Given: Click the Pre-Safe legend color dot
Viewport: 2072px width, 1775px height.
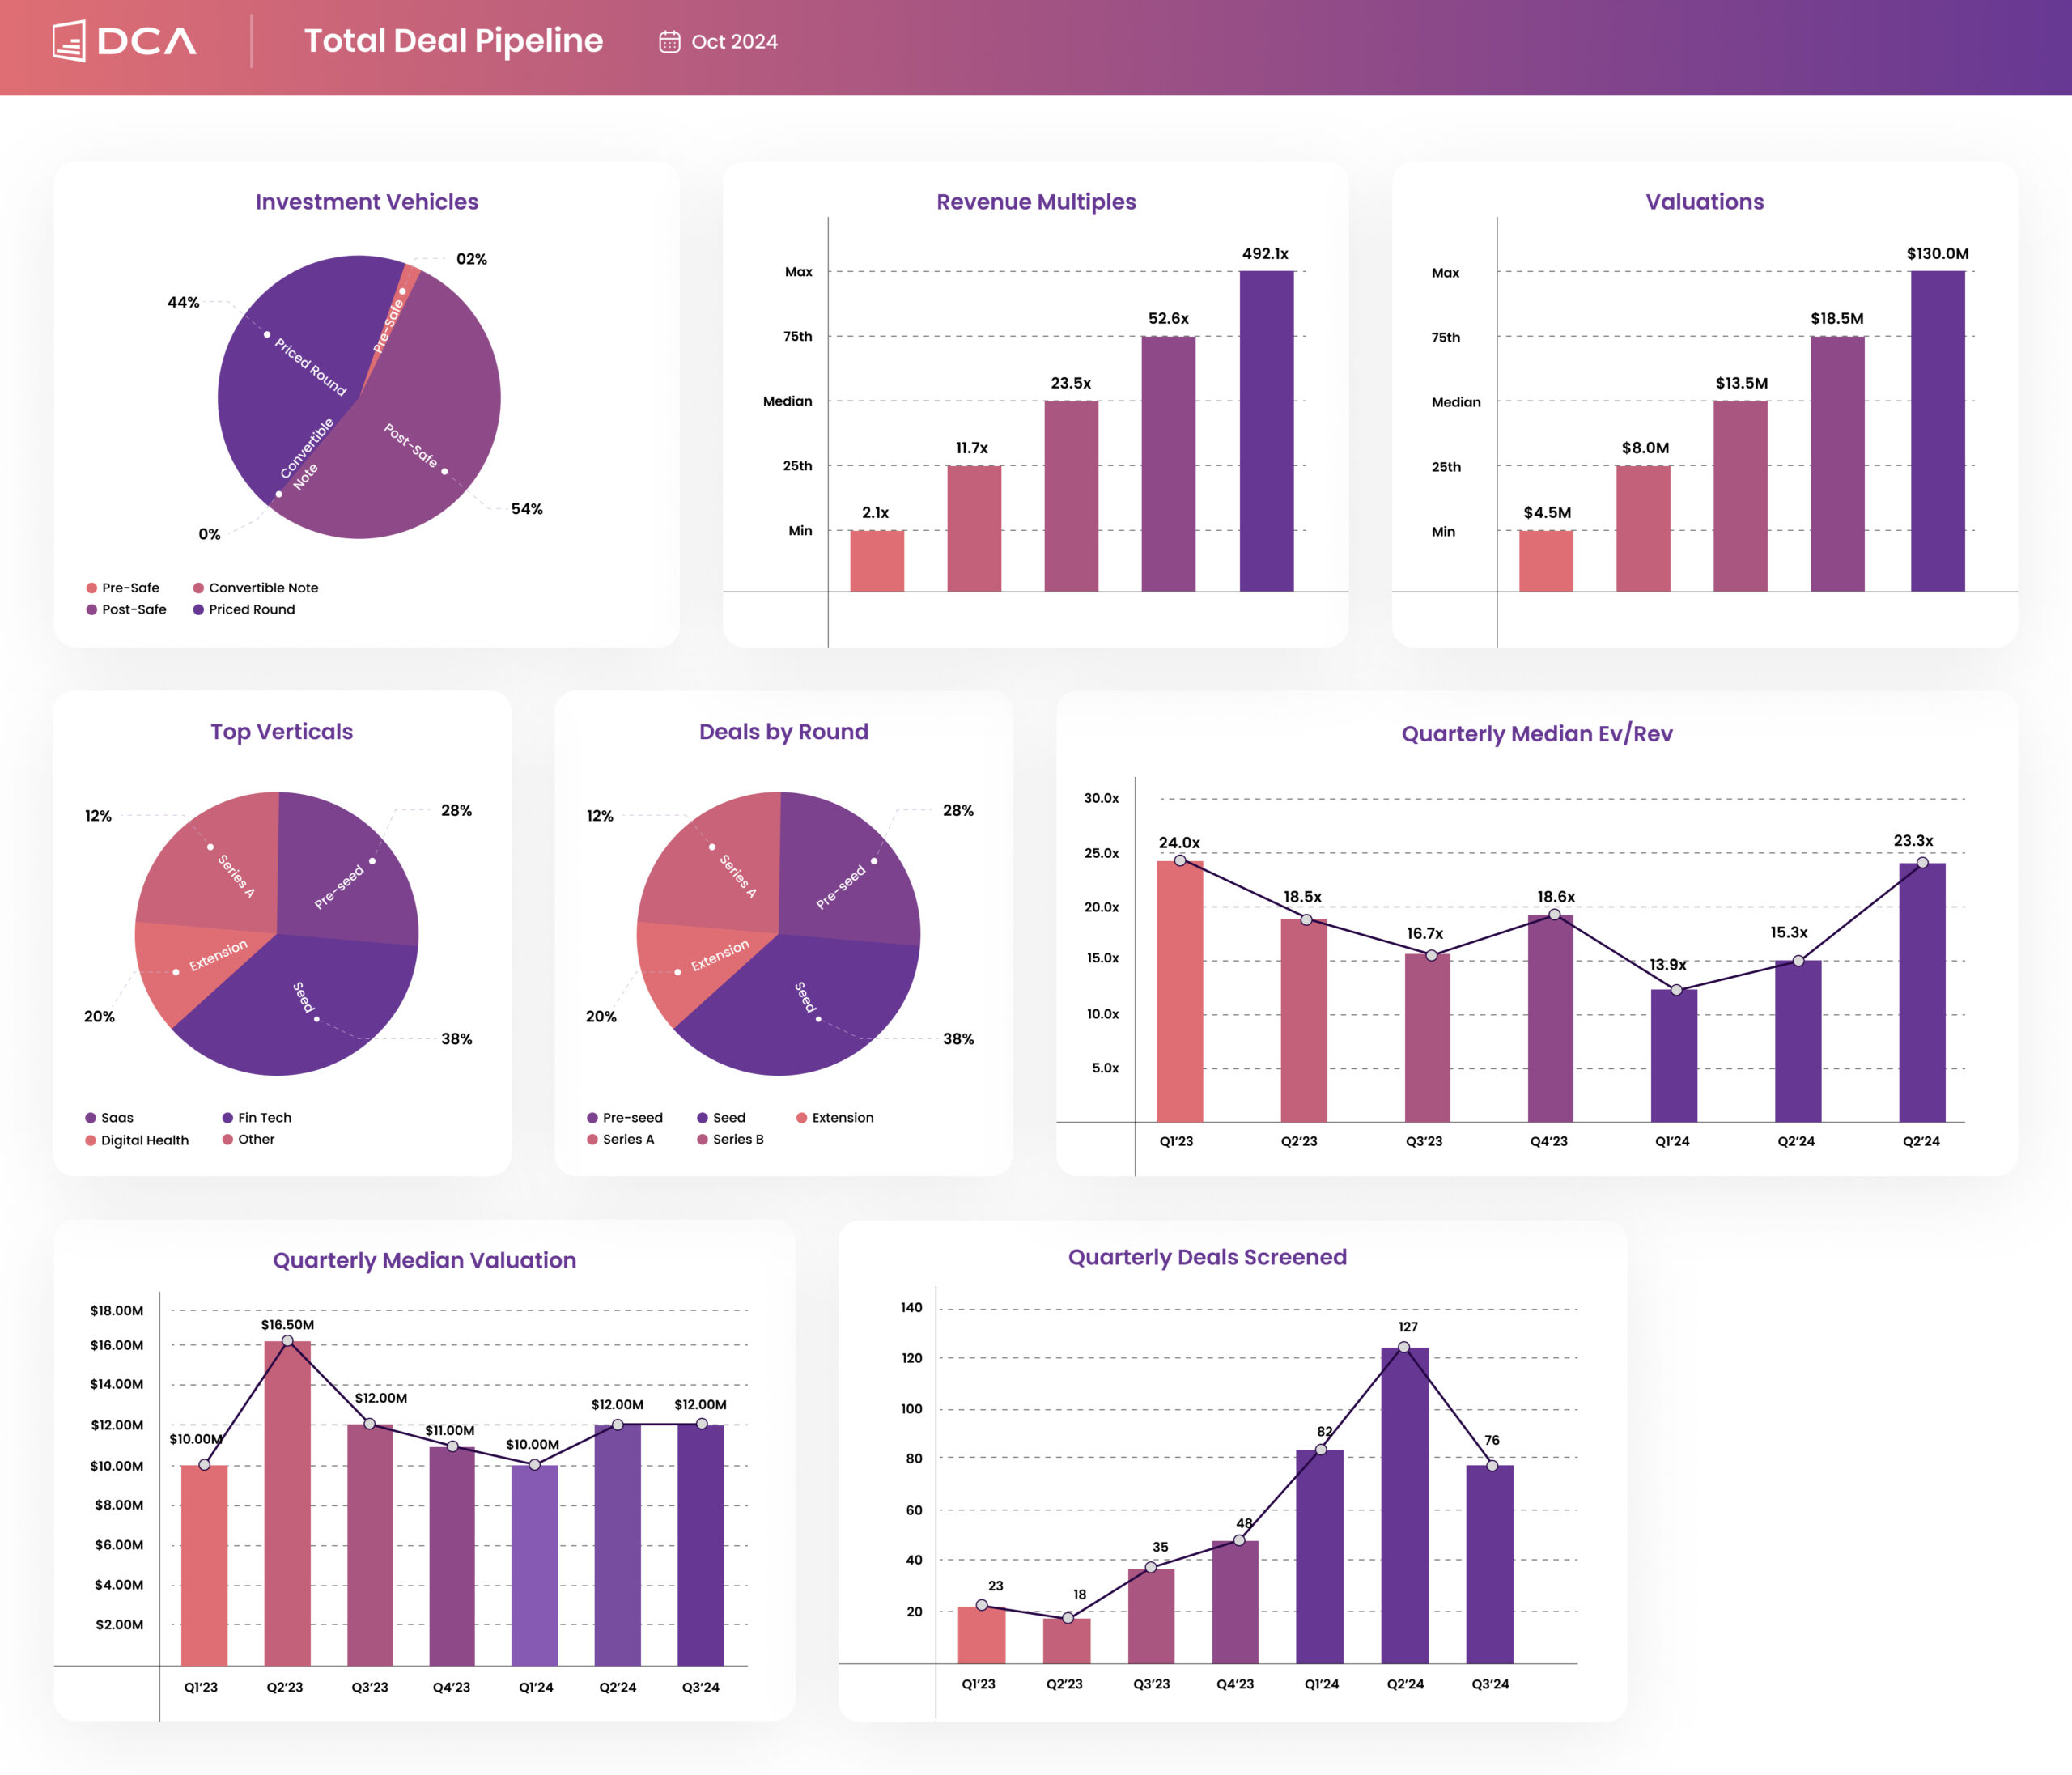Looking at the screenshot, I should tap(92, 588).
